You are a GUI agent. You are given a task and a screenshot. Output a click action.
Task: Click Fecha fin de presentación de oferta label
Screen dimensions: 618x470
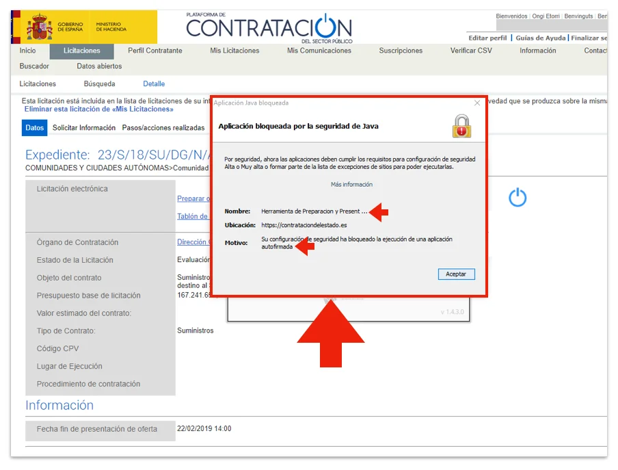point(97,429)
